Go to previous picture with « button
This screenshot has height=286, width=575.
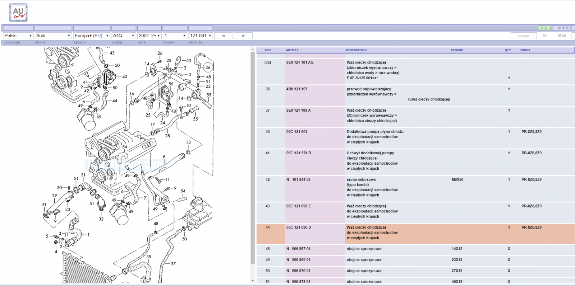coord(224,36)
